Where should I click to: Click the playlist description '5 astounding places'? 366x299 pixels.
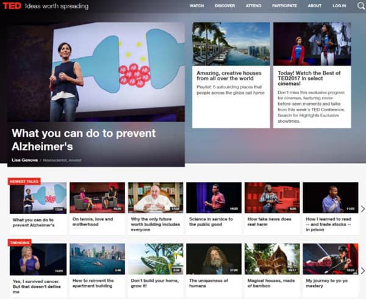tap(231, 90)
